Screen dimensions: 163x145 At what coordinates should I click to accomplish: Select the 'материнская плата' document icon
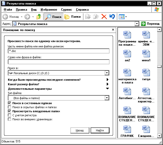pos(127,72)
